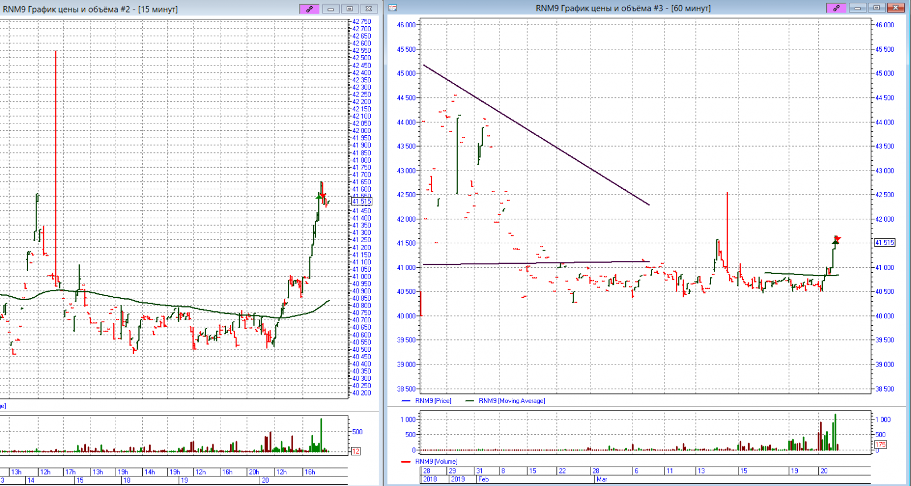911x486 pixels.
Task: Toggle the link icon on the 60-minute chart
Action: 836,8
